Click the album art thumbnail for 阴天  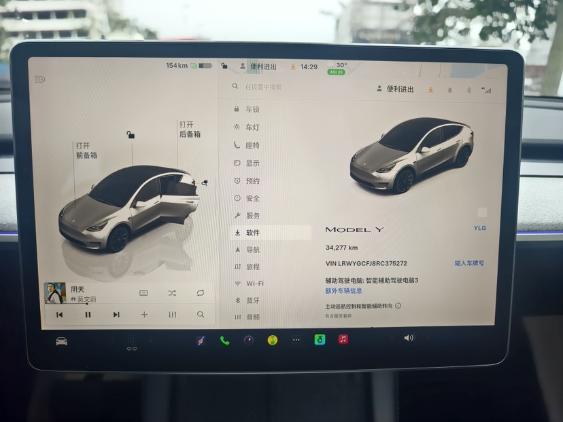coord(55,292)
